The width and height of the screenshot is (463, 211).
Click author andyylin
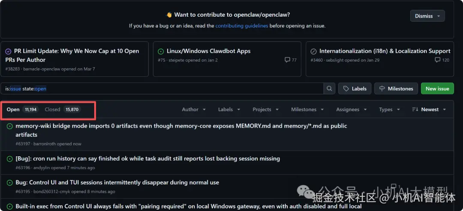point(41,168)
